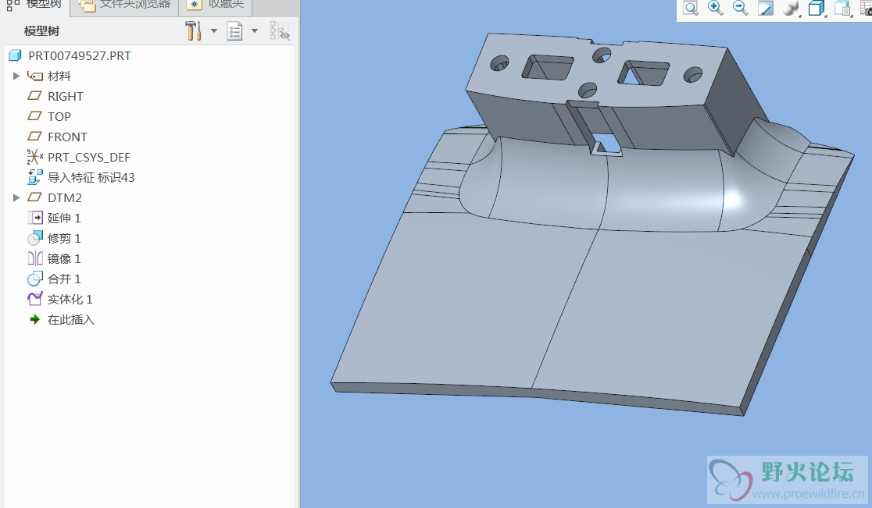Click the Refit zoom icon
The width and height of the screenshot is (872, 508).
tap(690, 9)
